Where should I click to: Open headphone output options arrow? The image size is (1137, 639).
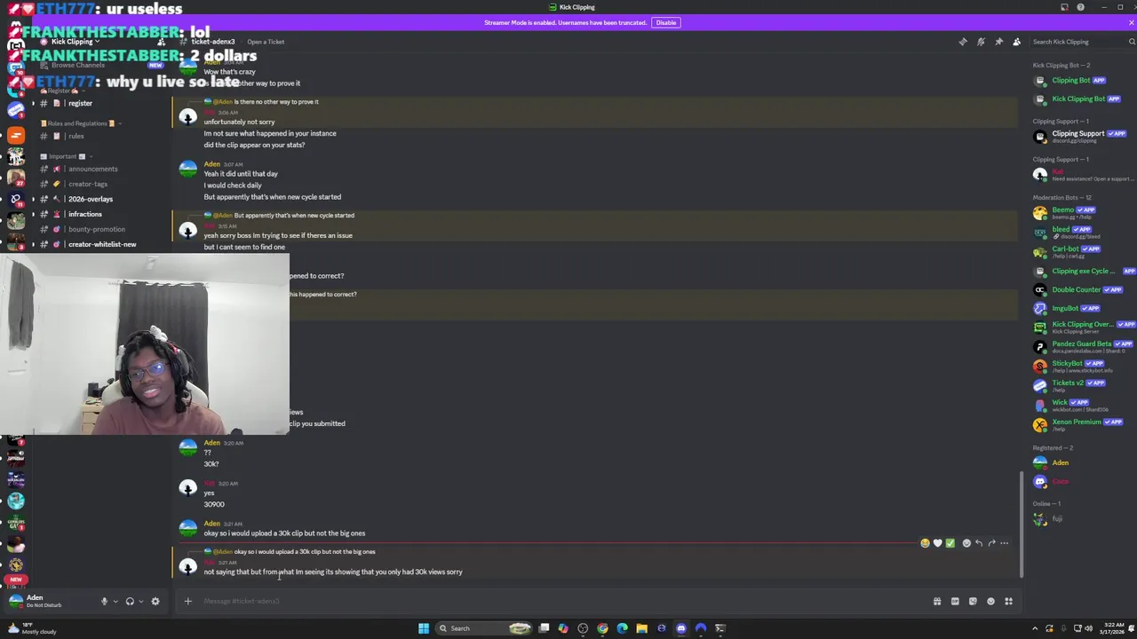pyautogui.click(x=140, y=602)
